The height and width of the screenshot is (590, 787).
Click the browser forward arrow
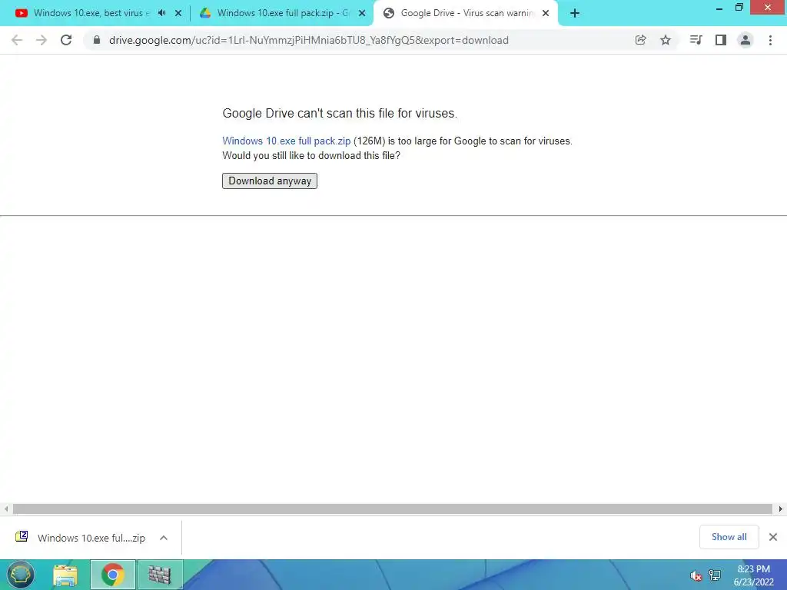coord(42,40)
